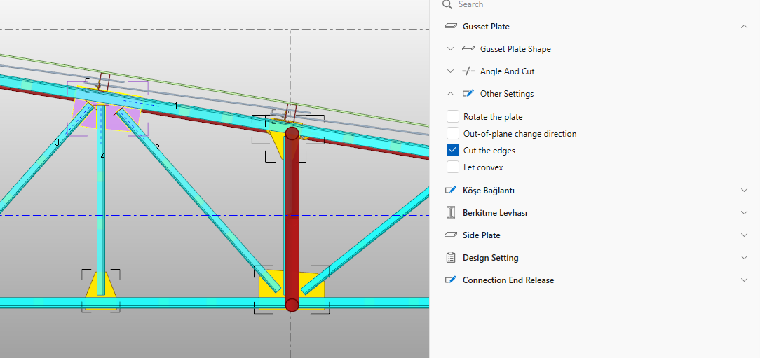Expand Gusset Plate Shape subsection arrow

[451, 49]
